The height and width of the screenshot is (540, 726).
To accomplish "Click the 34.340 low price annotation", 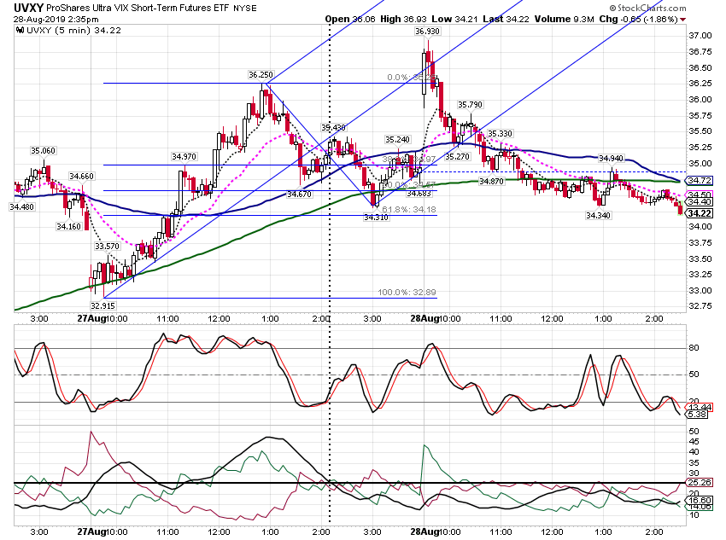I will pos(598,216).
